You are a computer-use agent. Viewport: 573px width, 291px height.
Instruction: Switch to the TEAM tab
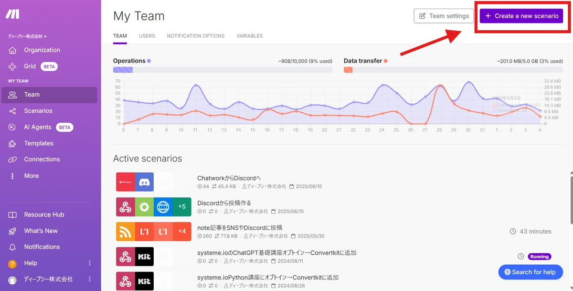tap(120, 36)
